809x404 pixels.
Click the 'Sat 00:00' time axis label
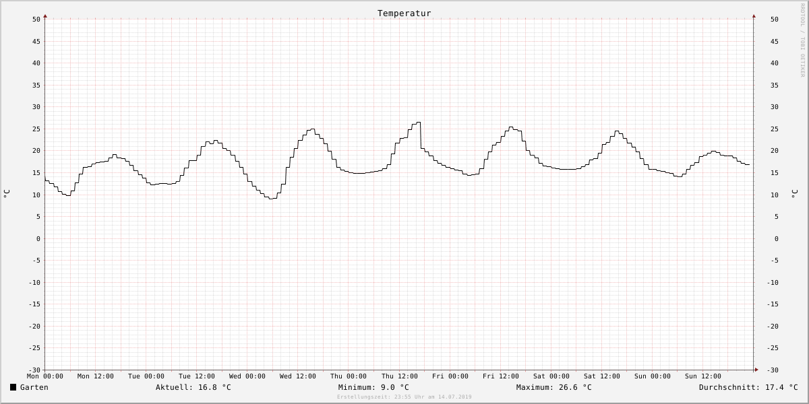point(551,376)
